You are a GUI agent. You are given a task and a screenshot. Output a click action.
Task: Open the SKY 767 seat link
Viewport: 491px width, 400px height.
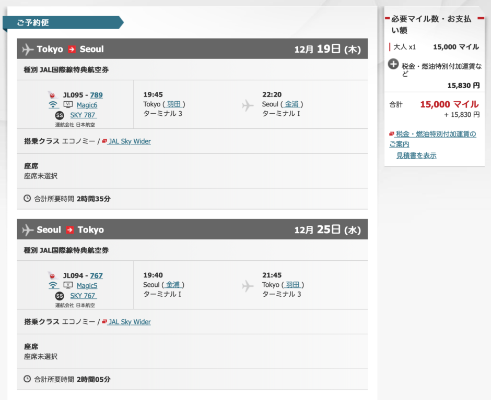click(83, 296)
